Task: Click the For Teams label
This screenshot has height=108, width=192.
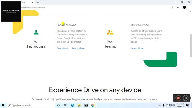Action: pos(110,44)
